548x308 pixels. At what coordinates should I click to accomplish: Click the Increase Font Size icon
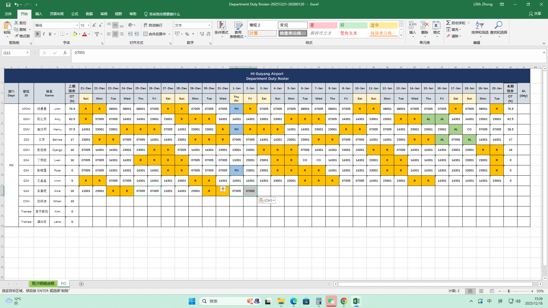(x=94, y=25)
